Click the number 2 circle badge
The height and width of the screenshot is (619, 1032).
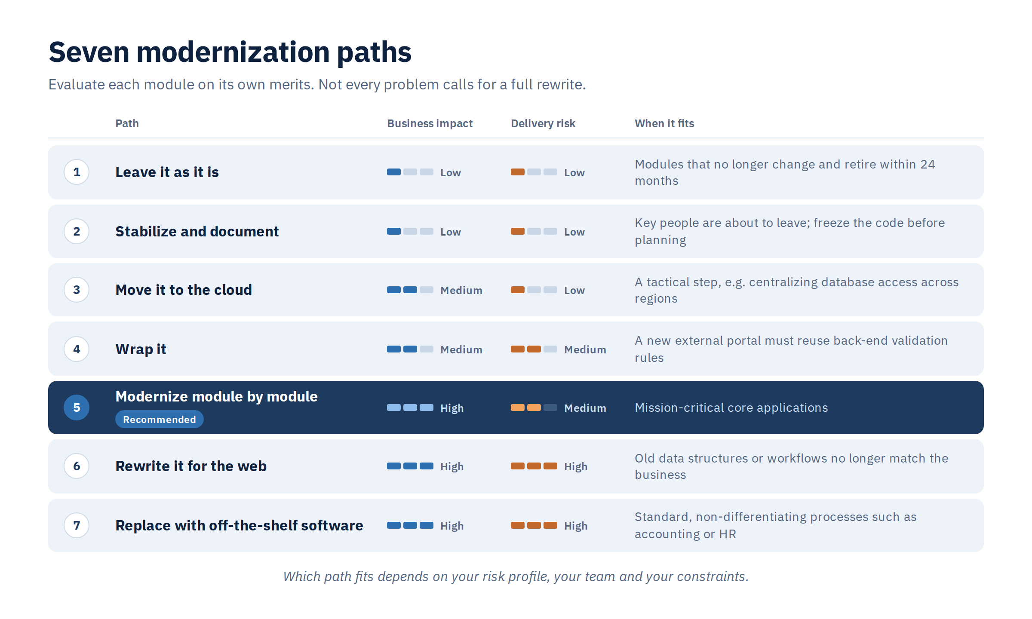77,231
